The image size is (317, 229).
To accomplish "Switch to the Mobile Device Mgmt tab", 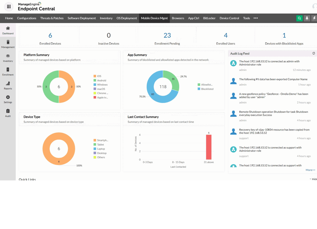I will click(x=154, y=18).
